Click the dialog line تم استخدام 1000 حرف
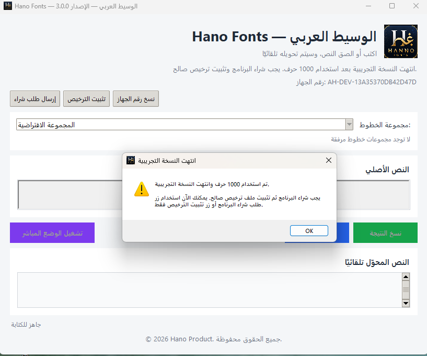 (x=212, y=184)
